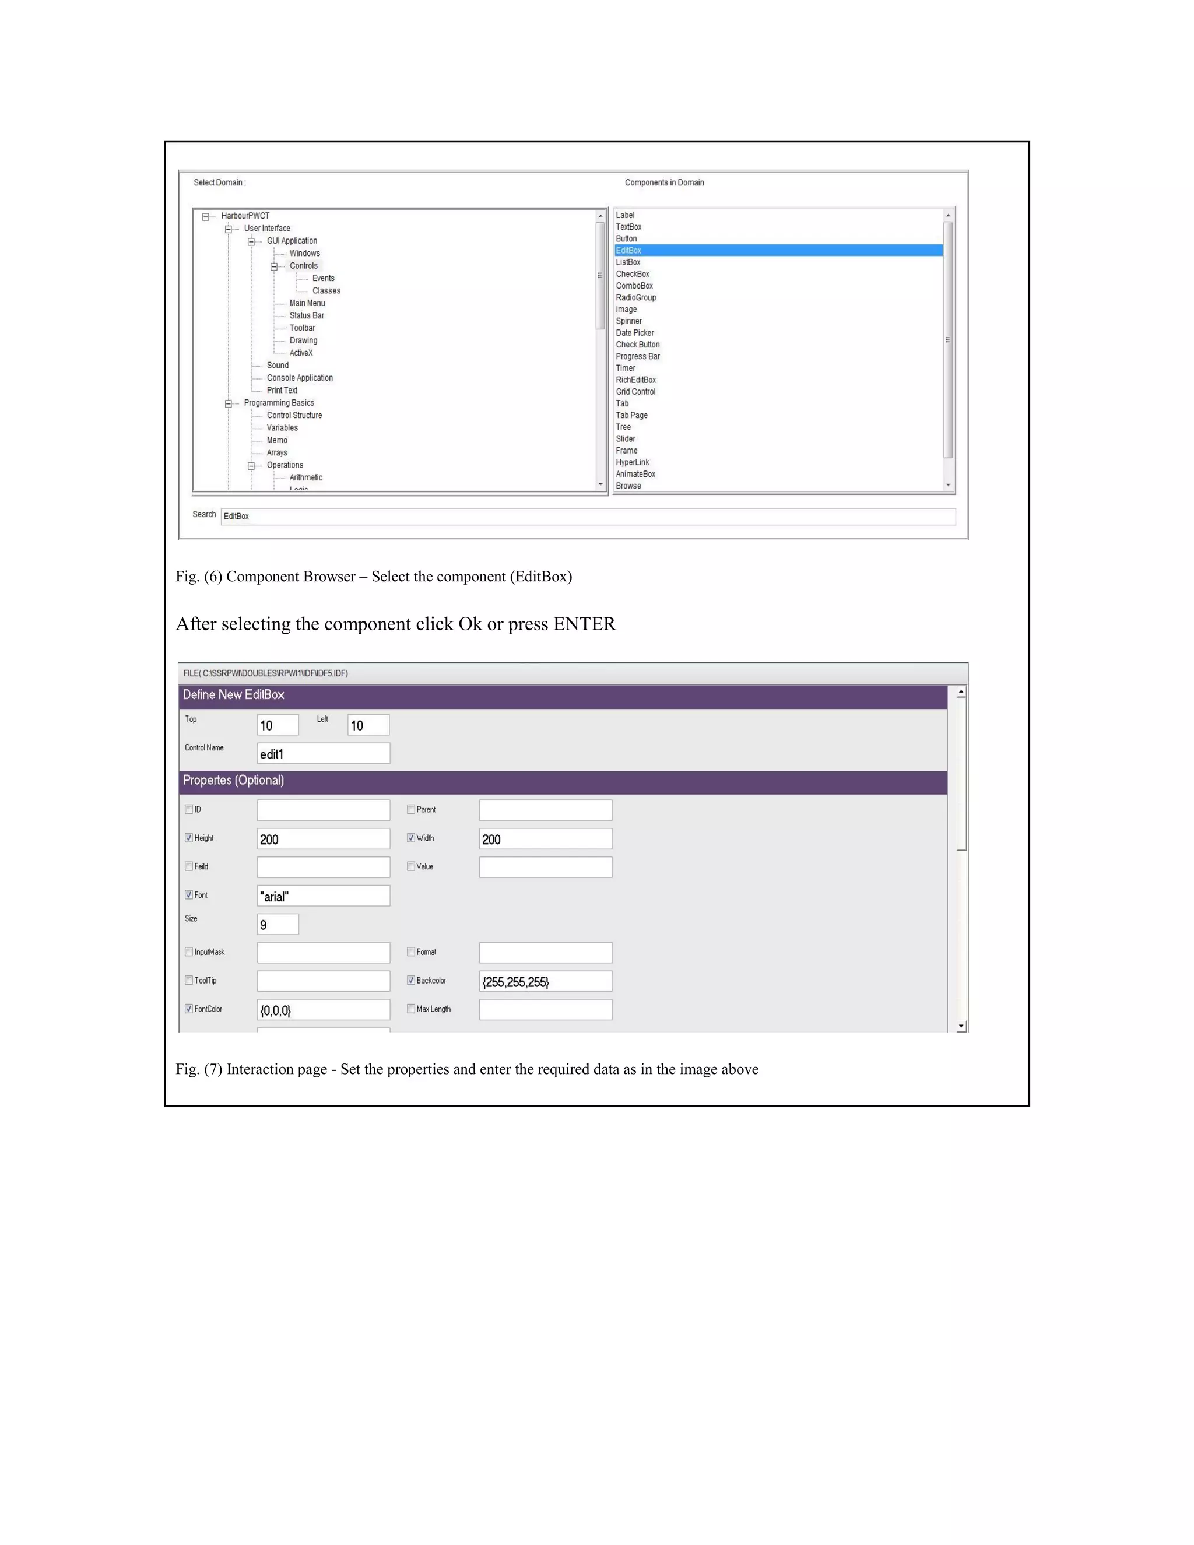This screenshot has height=1545, width=1194.
Task: Enable the ToolTip checkbox
Action: pos(189,981)
